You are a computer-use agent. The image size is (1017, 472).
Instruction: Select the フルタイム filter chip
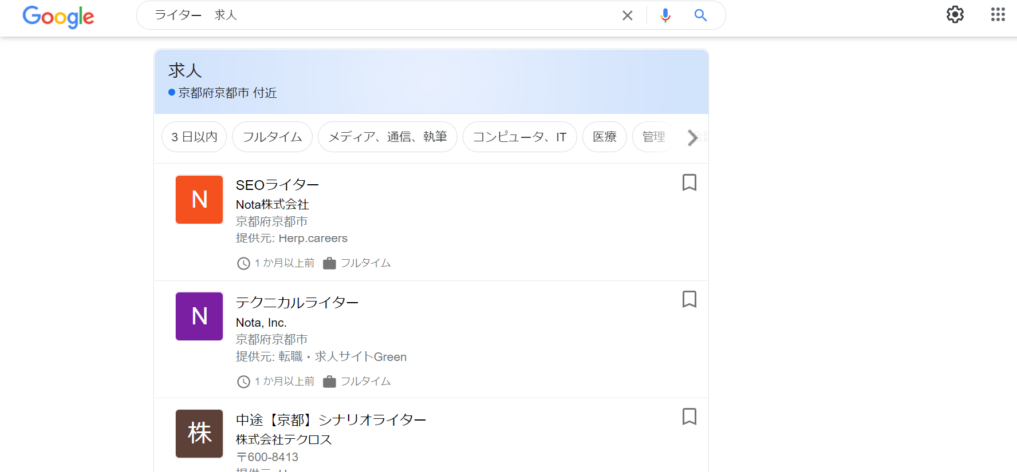272,137
